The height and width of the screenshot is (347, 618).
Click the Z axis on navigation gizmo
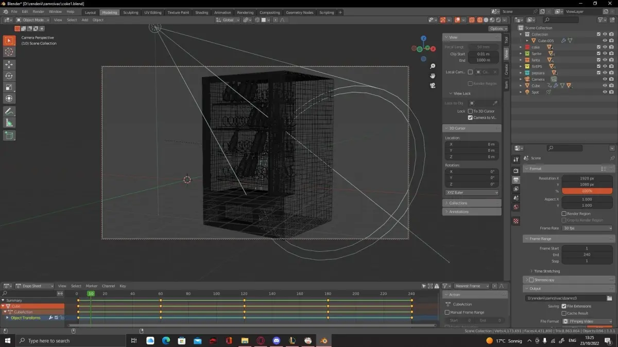[x=423, y=38]
